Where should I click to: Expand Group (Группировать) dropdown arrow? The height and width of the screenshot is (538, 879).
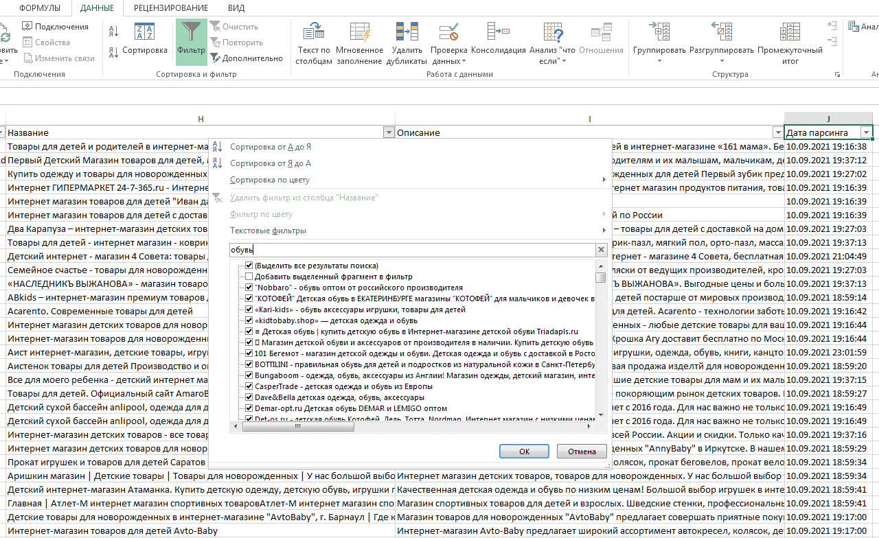(x=659, y=61)
